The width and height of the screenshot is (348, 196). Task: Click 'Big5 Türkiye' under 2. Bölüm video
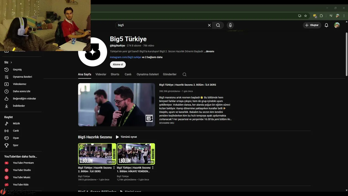84,176
